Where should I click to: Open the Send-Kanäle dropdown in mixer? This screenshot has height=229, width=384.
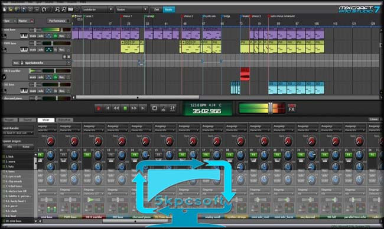(18, 133)
